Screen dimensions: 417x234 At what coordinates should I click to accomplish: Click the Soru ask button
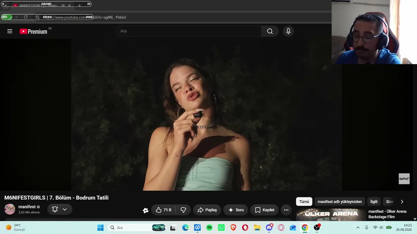pos(236,210)
